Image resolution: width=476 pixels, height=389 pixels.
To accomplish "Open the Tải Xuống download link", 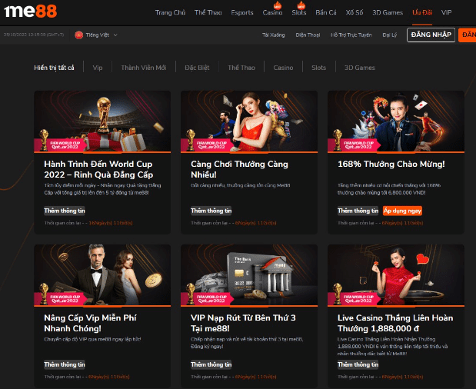I will [273, 35].
